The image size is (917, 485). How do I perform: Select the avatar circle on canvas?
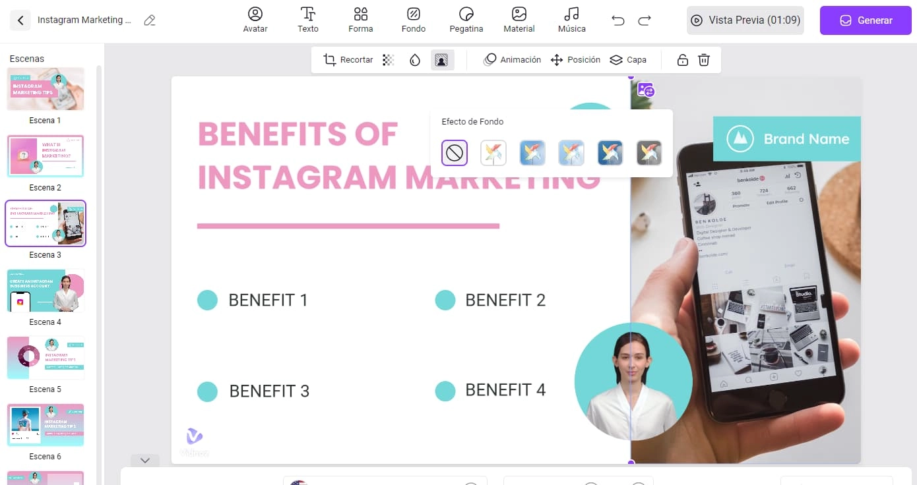pos(633,382)
